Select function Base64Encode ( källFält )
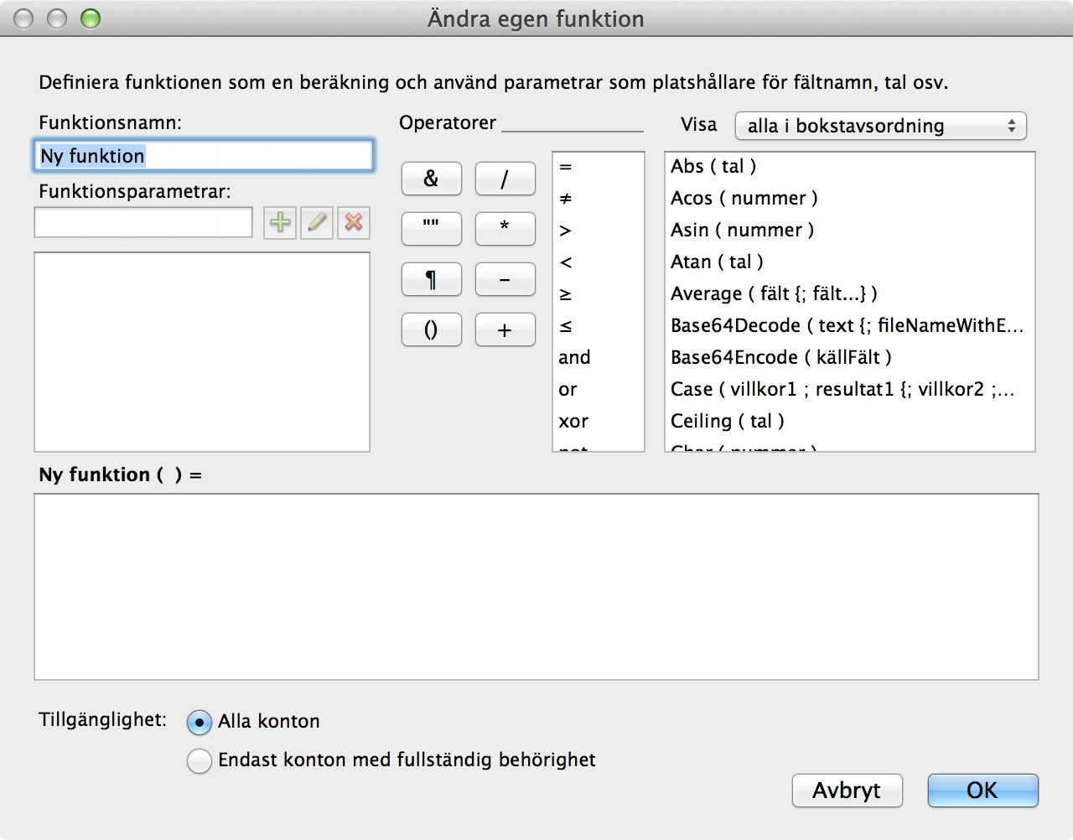Screen dimensions: 1073x840 pyautogui.click(x=849, y=358)
